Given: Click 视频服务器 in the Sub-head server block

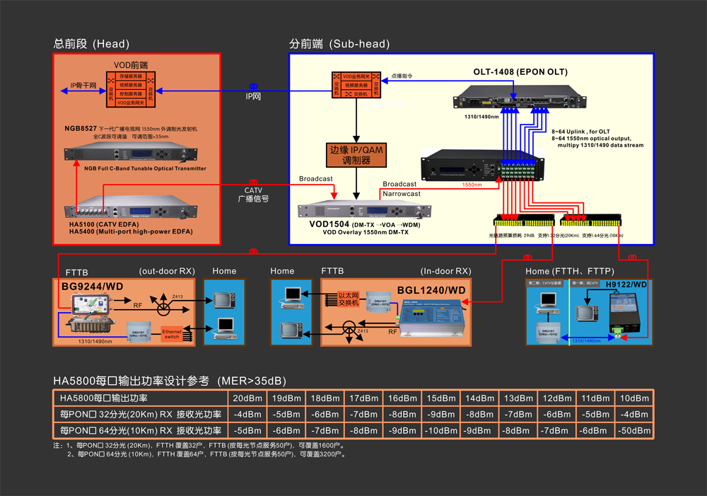Looking at the screenshot, I should 356,86.
